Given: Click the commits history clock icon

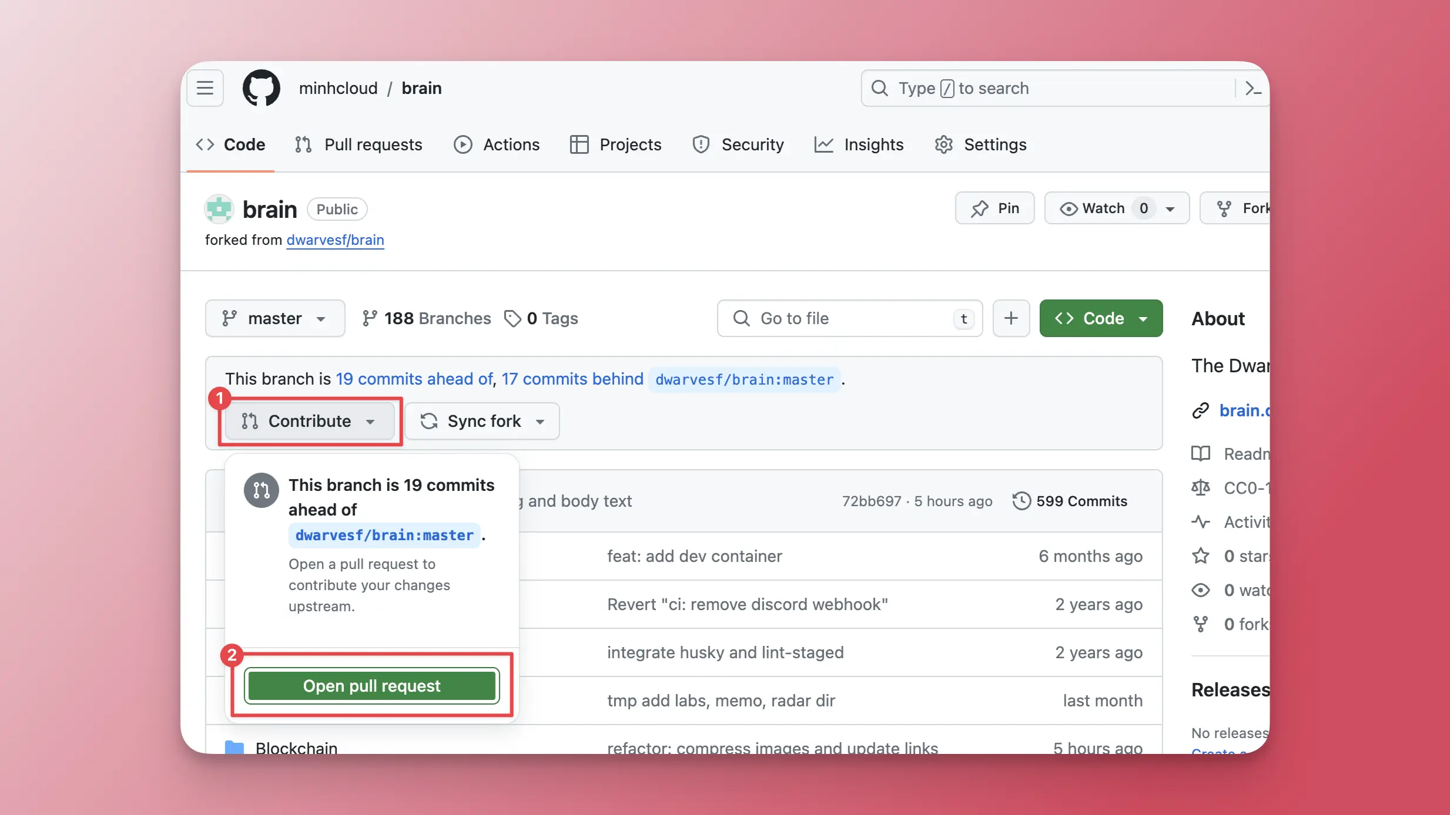Looking at the screenshot, I should [x=1022, y=501].
